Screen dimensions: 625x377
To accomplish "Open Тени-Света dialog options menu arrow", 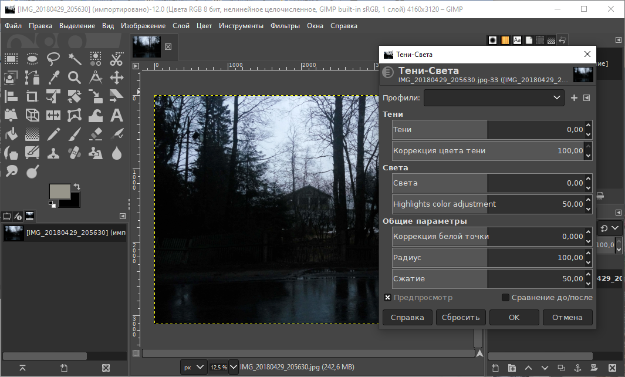I will click(x=586, y=97).
